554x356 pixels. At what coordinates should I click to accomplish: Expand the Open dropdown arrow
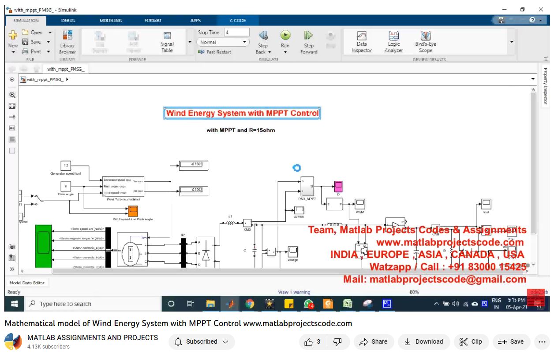50,33
